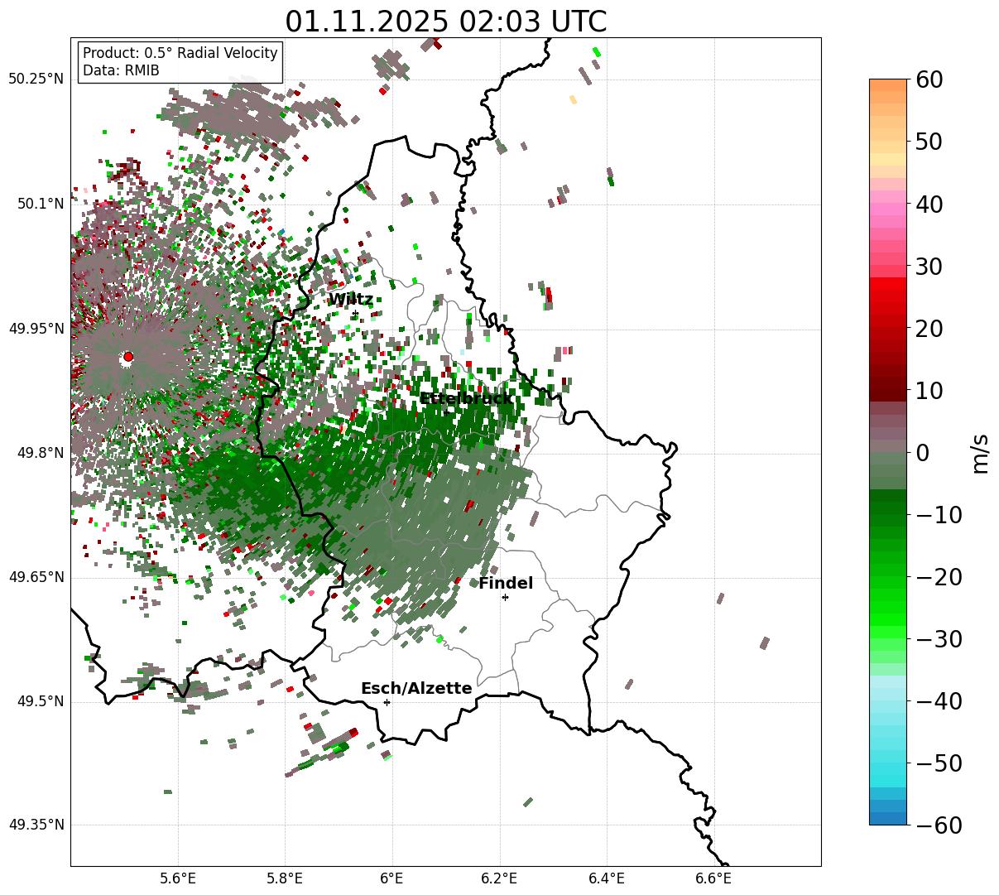Click the Ettelbruck city label
The image size is (999, 895).
466,398
